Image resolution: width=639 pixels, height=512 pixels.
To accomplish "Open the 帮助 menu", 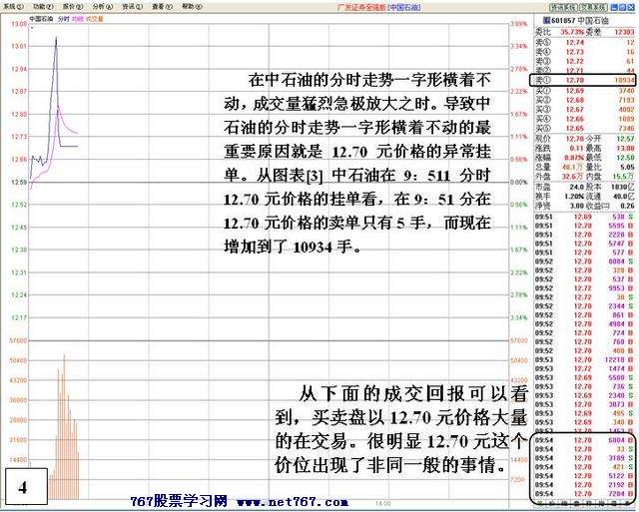I will pyautogui.click(x=192, y=7).
